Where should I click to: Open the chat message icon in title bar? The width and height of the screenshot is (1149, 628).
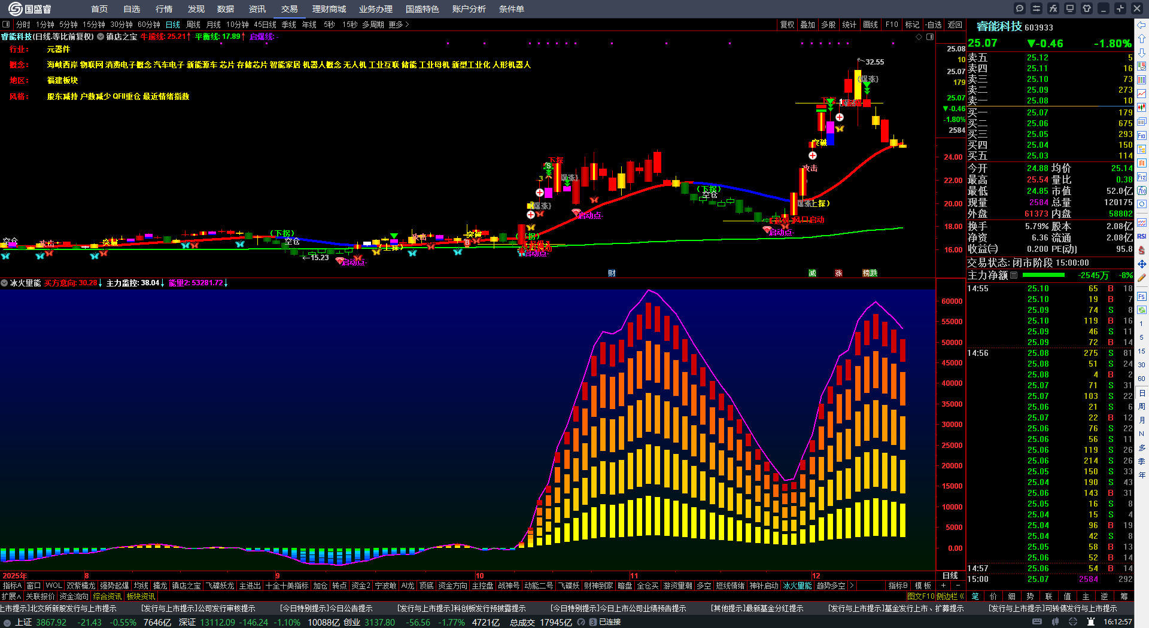(x=1020, y=8)
